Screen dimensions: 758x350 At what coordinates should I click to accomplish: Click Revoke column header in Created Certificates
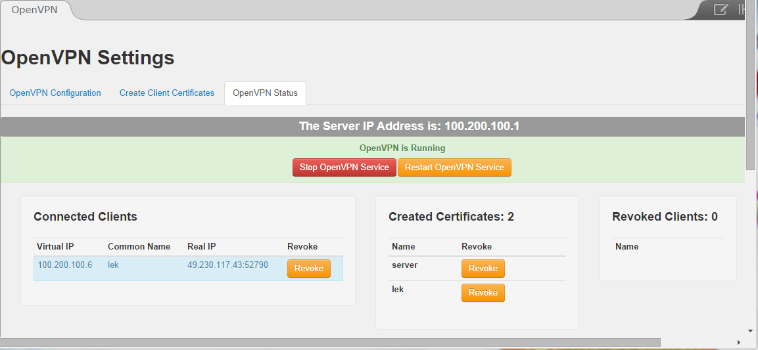(477, 247)
